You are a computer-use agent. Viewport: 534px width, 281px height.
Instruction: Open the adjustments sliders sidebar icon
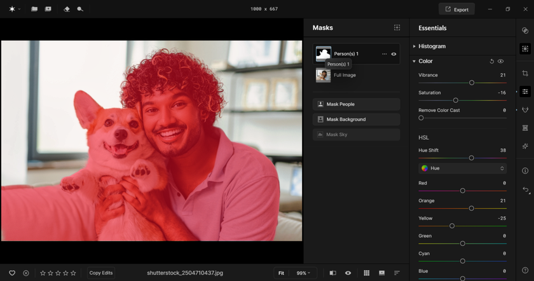coord(525,92)
